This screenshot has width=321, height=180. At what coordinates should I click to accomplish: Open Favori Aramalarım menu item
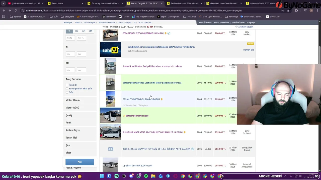pyautogui.click(x=221, y=22)
